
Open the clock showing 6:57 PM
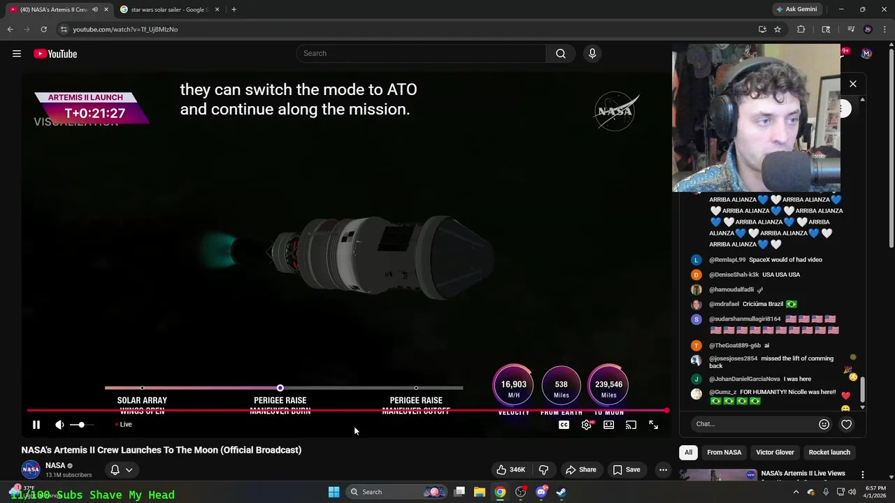pyautogui.click(x=875, y=492)
